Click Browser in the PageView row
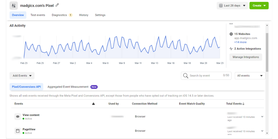Viewport: 278px width, 139px height. click(140, 131)
